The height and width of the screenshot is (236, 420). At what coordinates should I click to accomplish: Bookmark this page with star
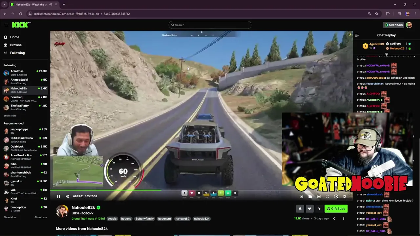(377, 14)
